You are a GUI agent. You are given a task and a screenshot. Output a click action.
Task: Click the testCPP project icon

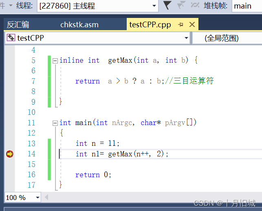click(11, 37)
